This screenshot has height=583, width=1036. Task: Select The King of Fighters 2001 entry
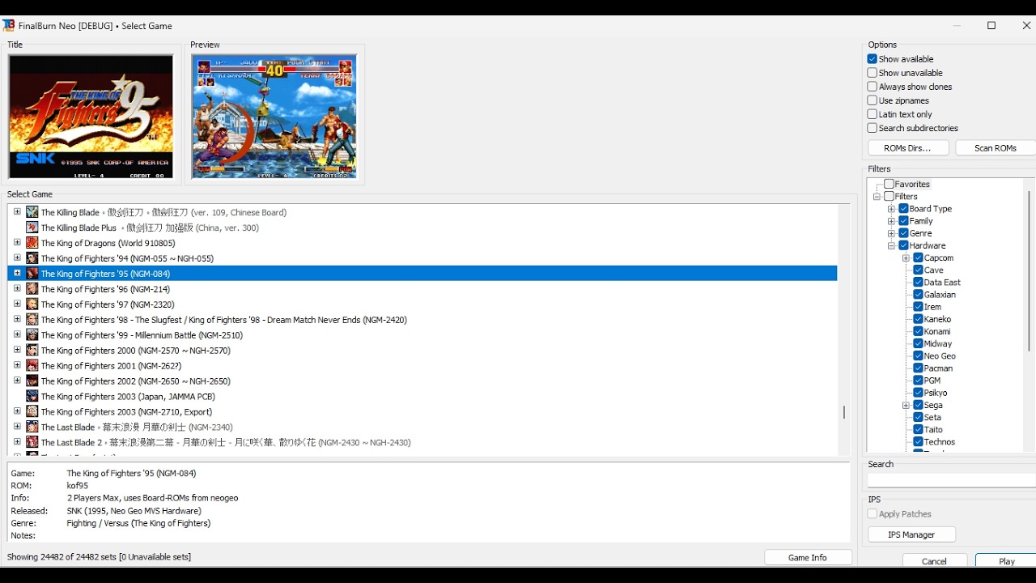[x=111, y=366]
